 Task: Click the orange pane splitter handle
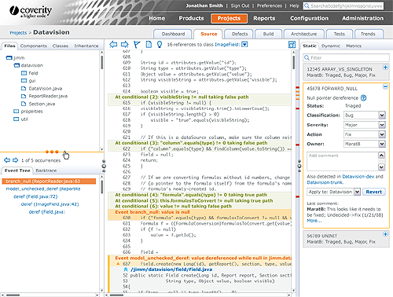(x=52, y=152)
